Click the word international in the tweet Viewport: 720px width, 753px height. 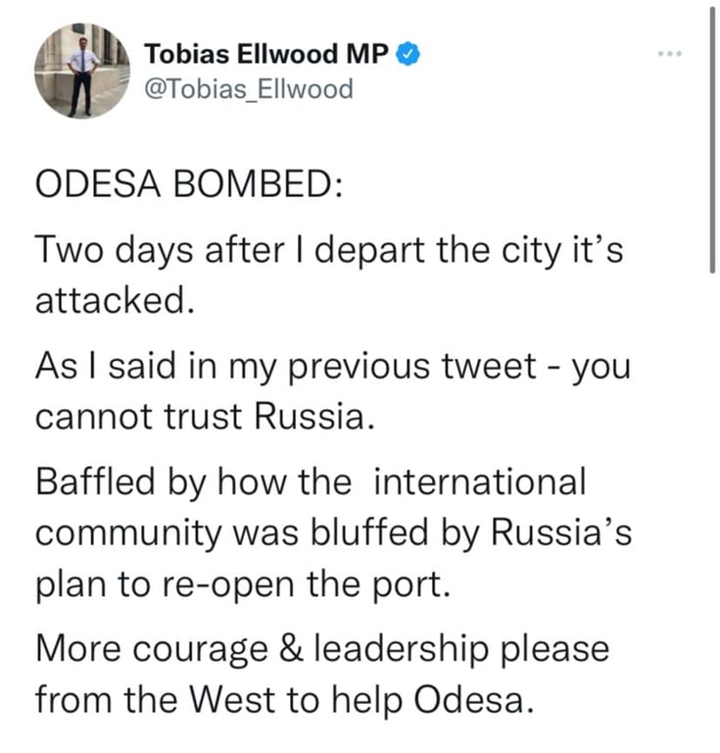click(480, 481)
